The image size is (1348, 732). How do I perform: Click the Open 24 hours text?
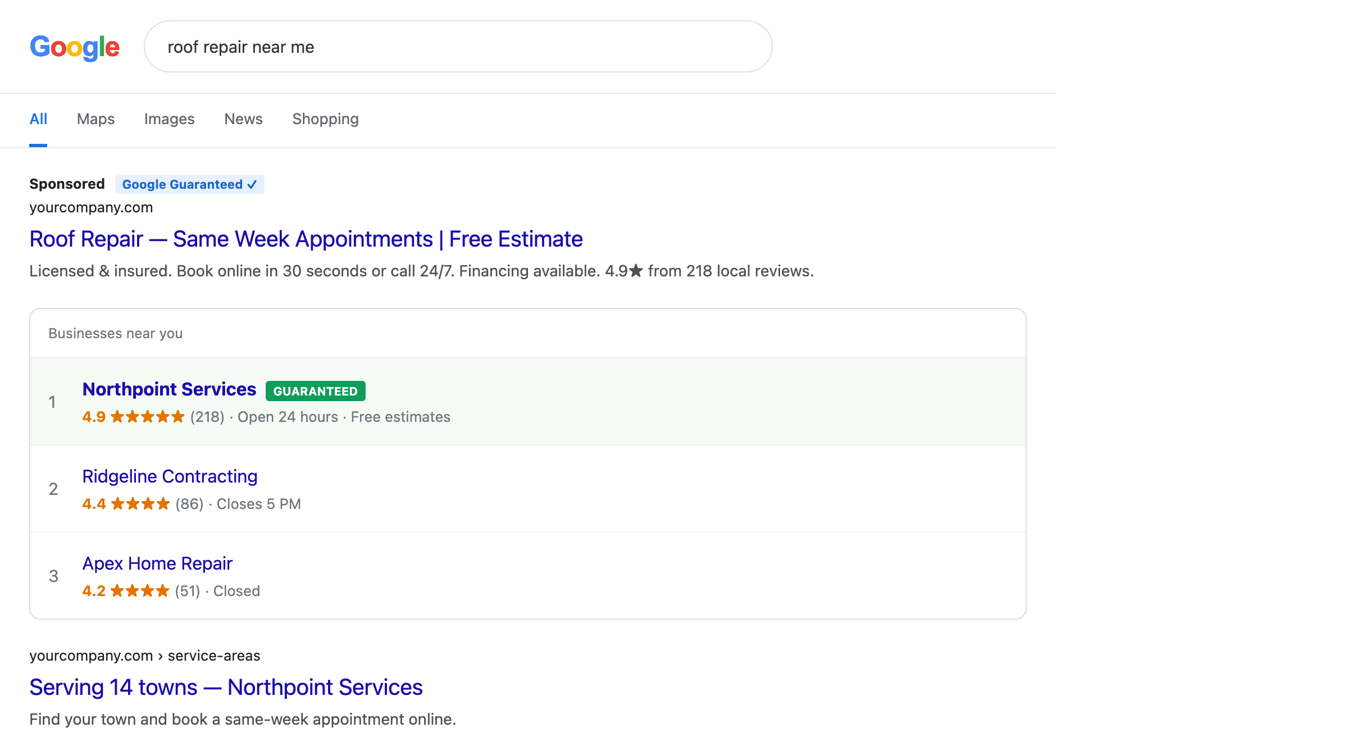(288, 417)
